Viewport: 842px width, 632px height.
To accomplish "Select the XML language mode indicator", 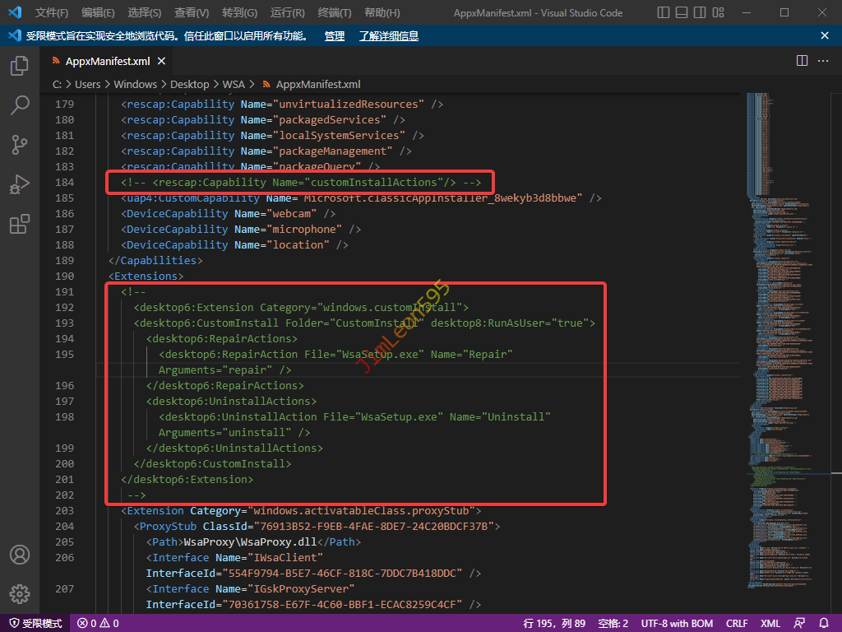I will pyautogui.click(x=770, y=624).
